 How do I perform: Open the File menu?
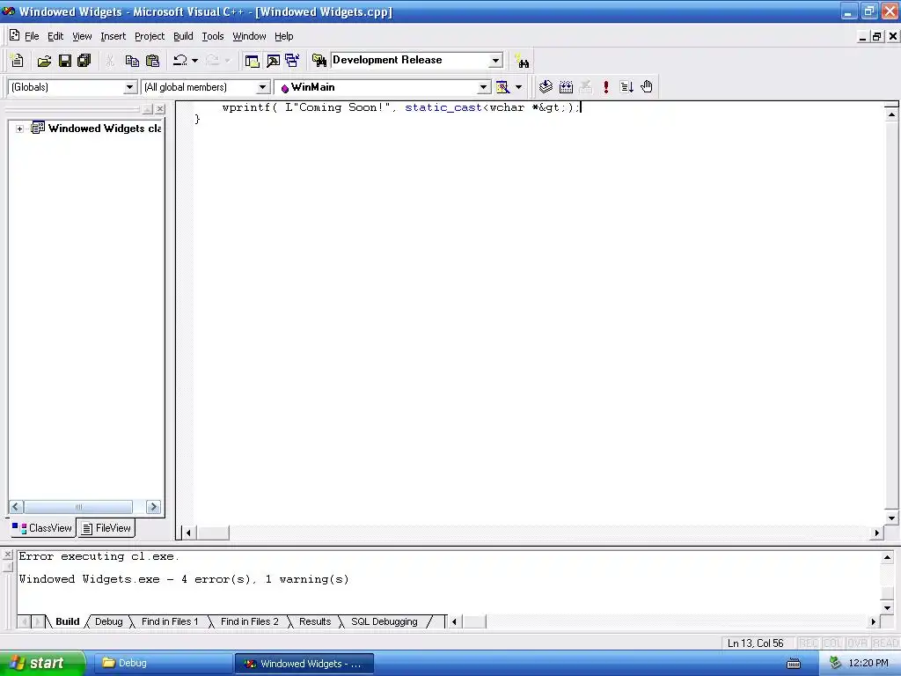tap(32, 36)
